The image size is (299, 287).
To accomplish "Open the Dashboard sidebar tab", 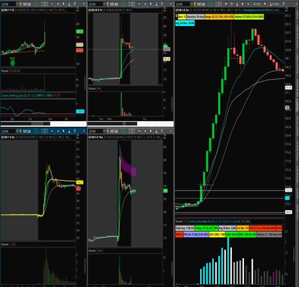I will click(297, 174).
